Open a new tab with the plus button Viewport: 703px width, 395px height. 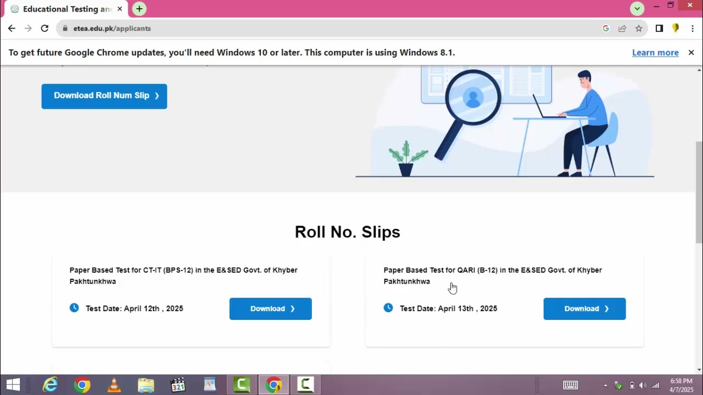140,9
